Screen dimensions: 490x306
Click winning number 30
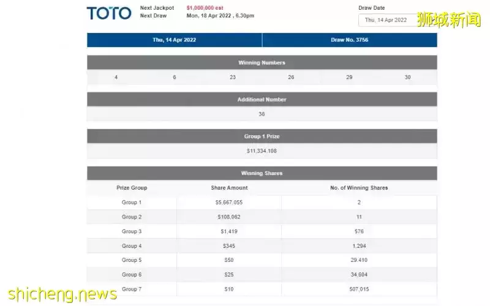(407, 77)
